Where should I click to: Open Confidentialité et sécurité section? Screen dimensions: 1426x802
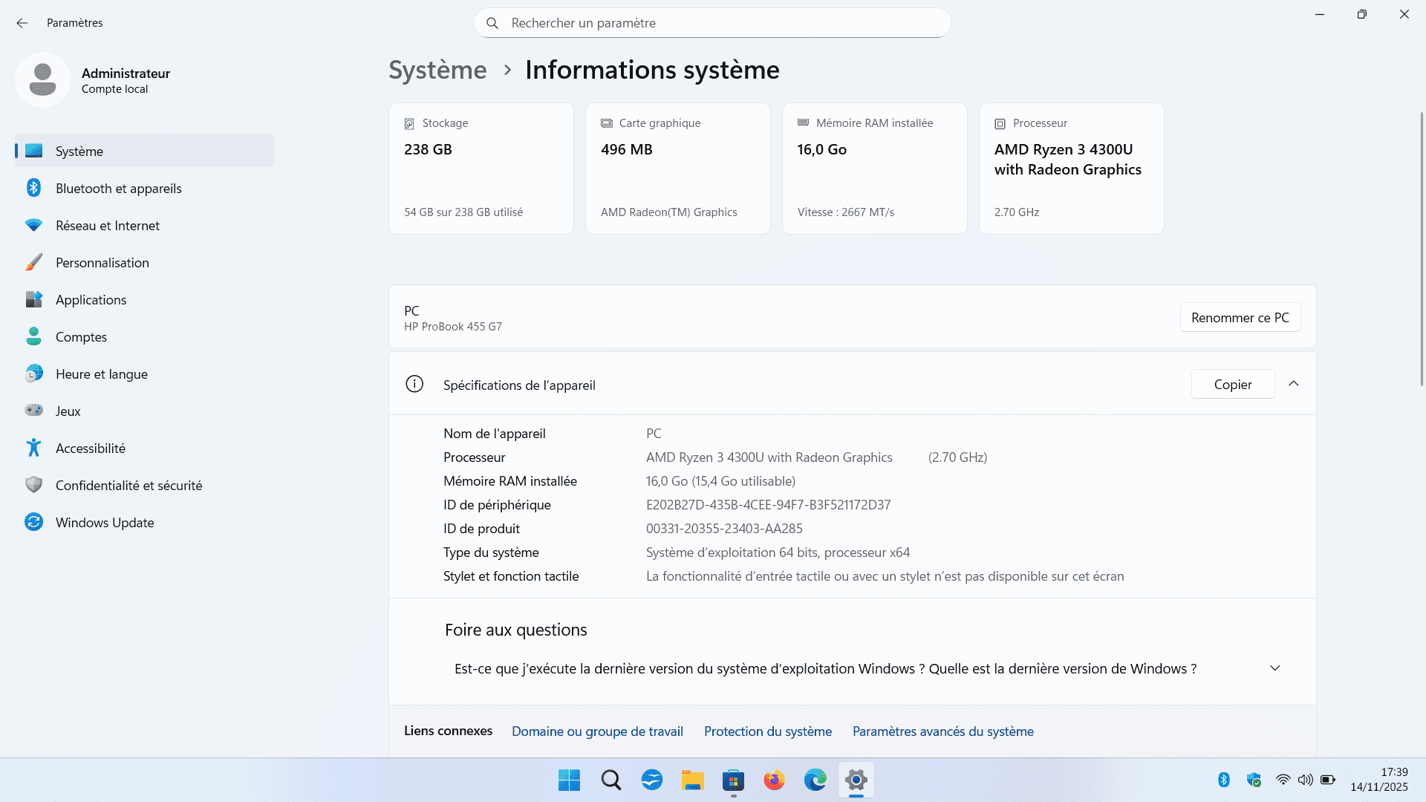128,486
